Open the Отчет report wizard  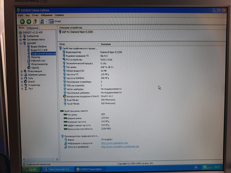point(55,21)
